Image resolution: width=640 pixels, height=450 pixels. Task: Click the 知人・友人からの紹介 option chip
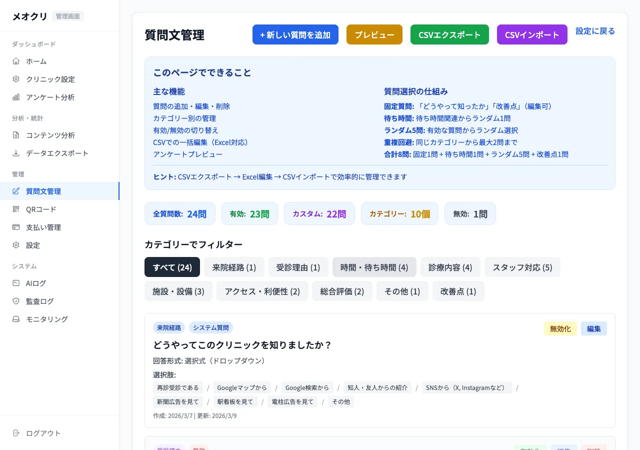pos(377,387)
